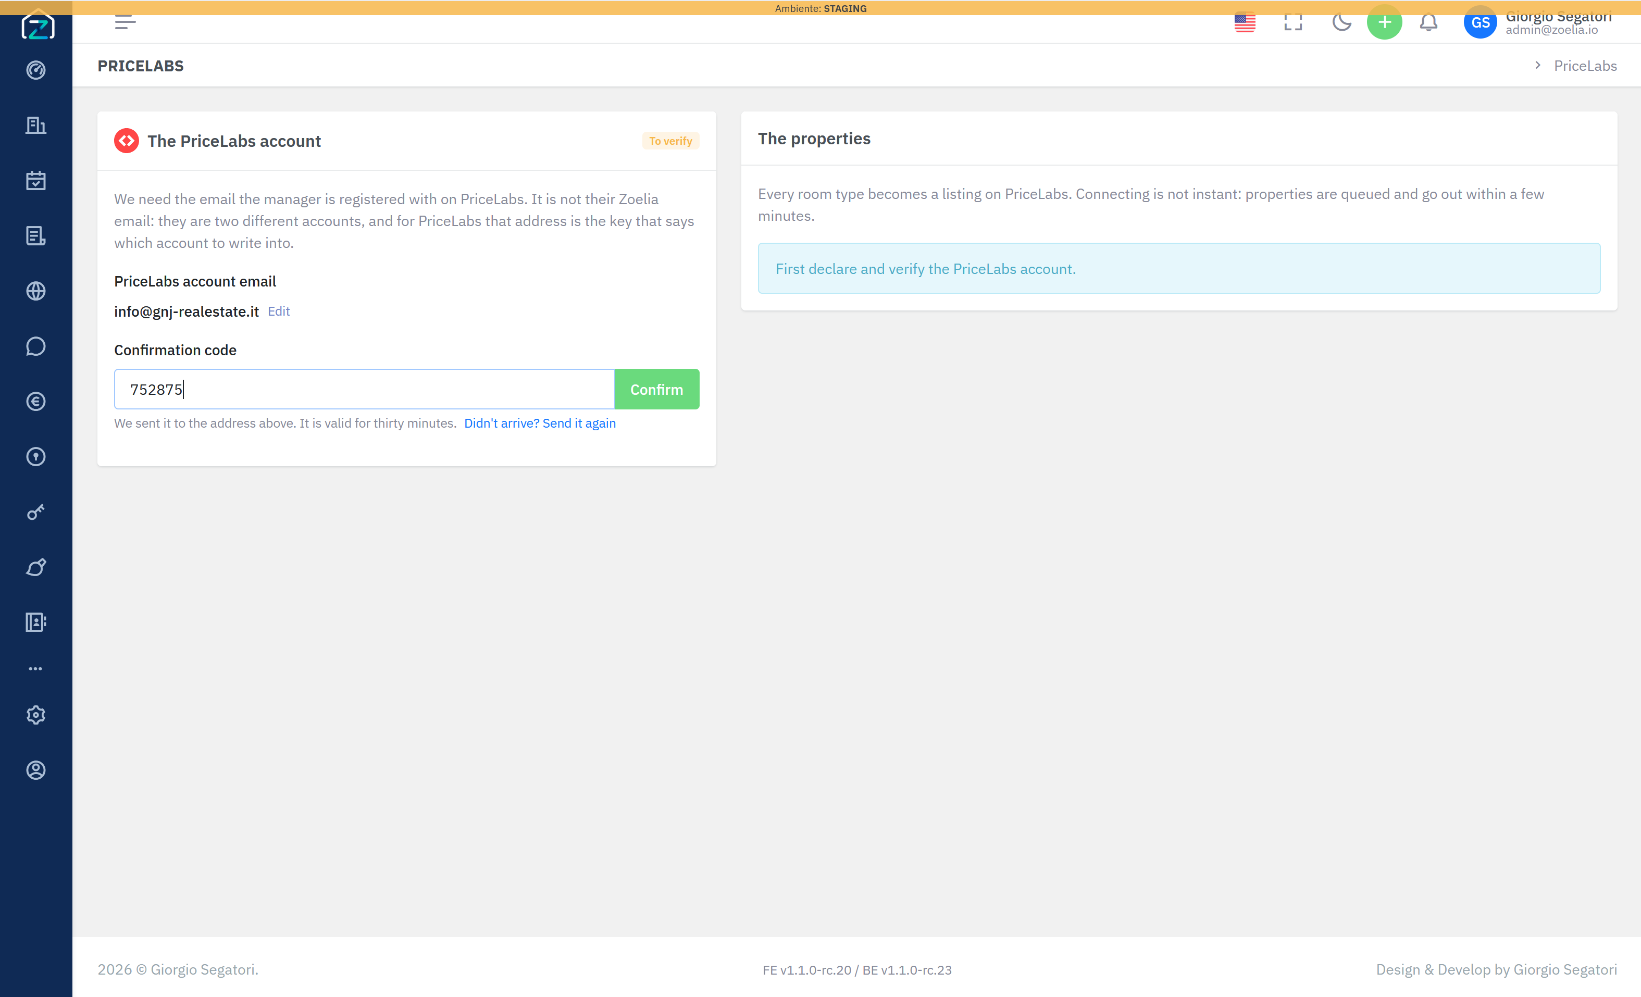The height and width of the screenshot is (997, 1641).
Task: Open the properties building icon in sidebar
Action: click(x=36, y=125)
